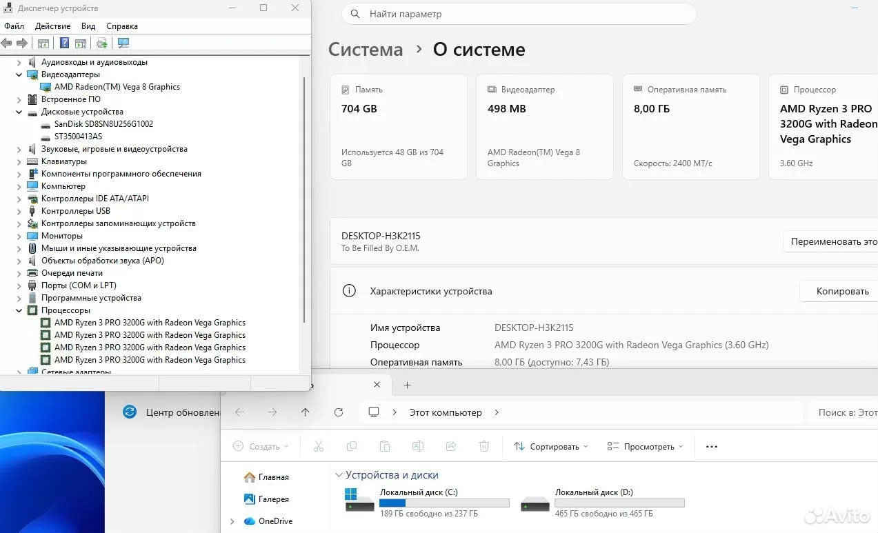The image size is (878, 533).
Task: Select ST3500413AS disk drive
Action: [78, 137]
